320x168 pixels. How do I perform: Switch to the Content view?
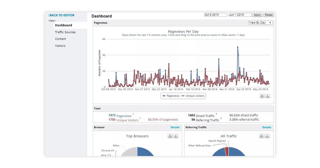point(61,39)
